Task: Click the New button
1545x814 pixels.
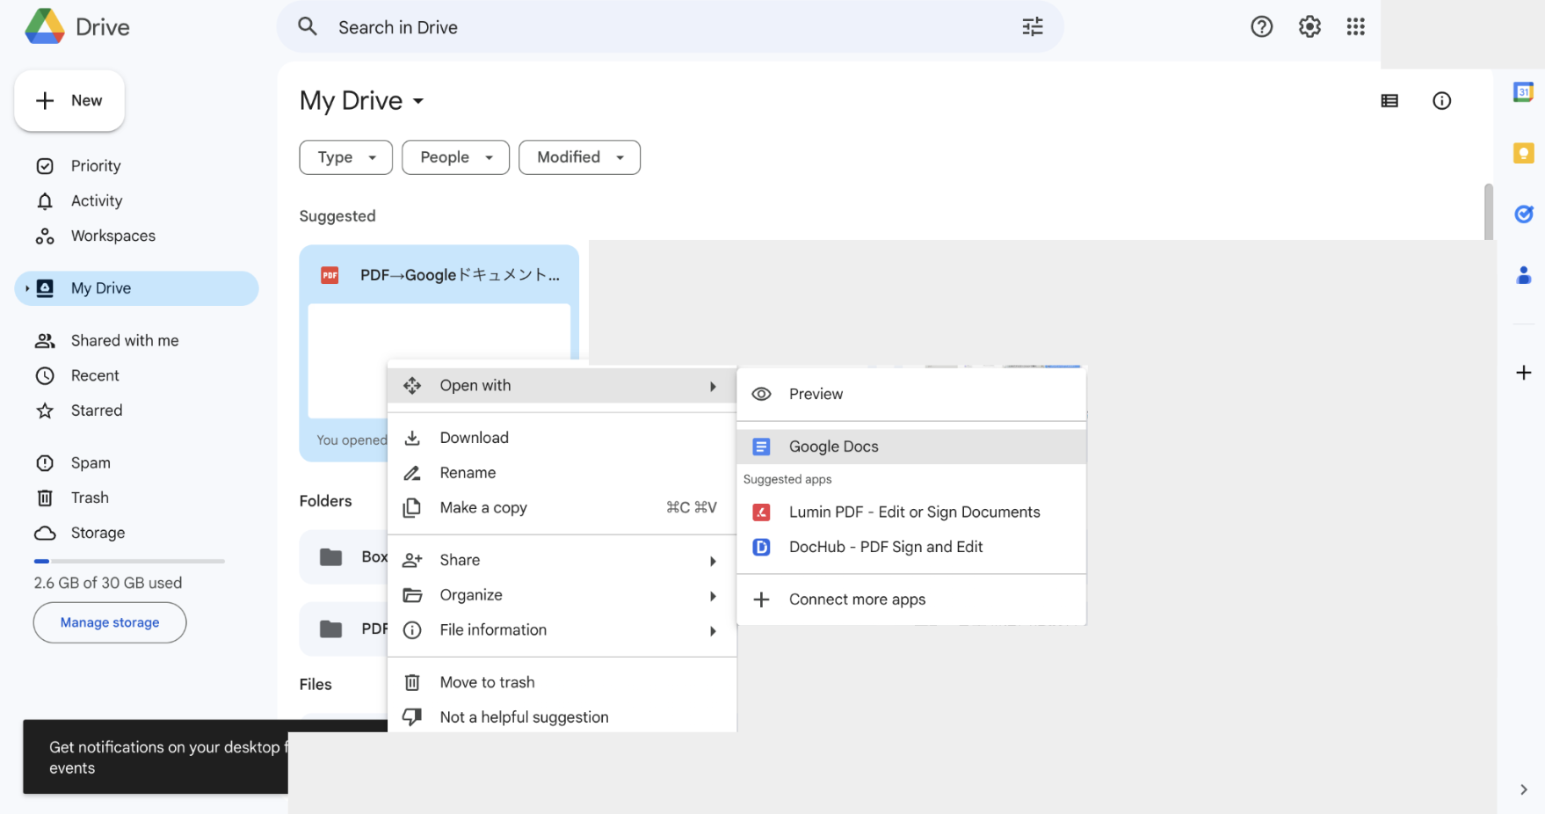Action: 69,101
